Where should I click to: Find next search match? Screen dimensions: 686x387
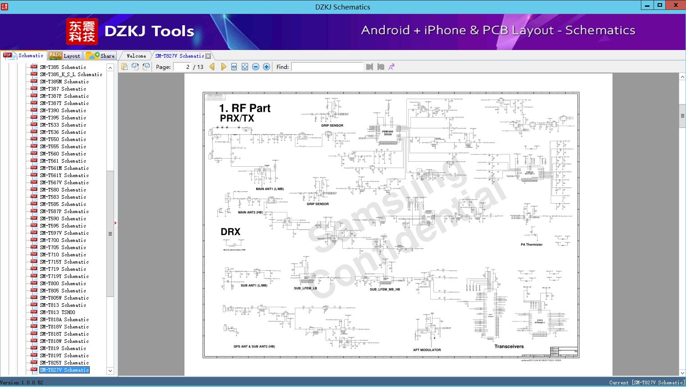(x=381, y=67)
